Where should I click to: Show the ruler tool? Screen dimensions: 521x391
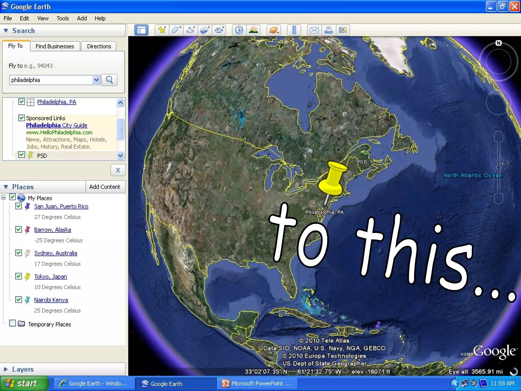[294, 30]
